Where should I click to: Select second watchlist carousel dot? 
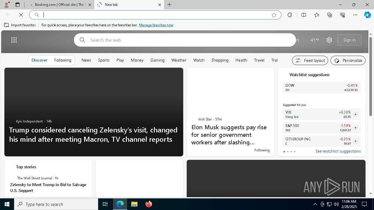point(288,152)
